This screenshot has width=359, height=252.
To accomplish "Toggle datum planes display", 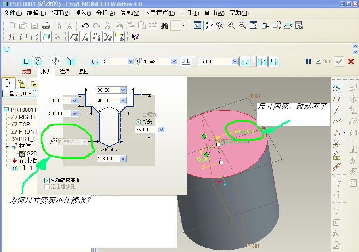I will coord(74,37).
